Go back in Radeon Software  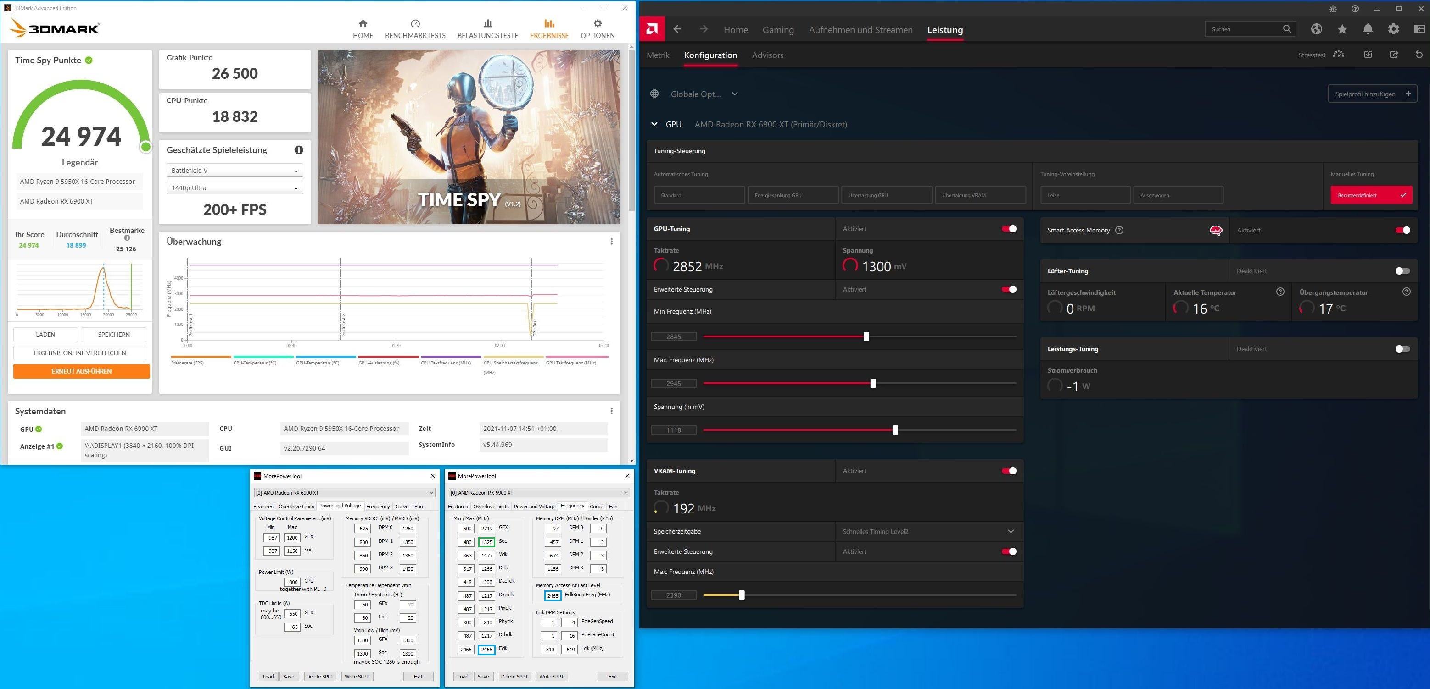pyautogui.click(x=677, y=29)
